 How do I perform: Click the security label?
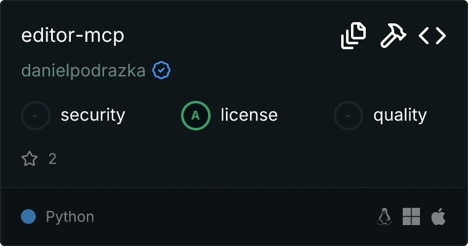click(93, 115)
